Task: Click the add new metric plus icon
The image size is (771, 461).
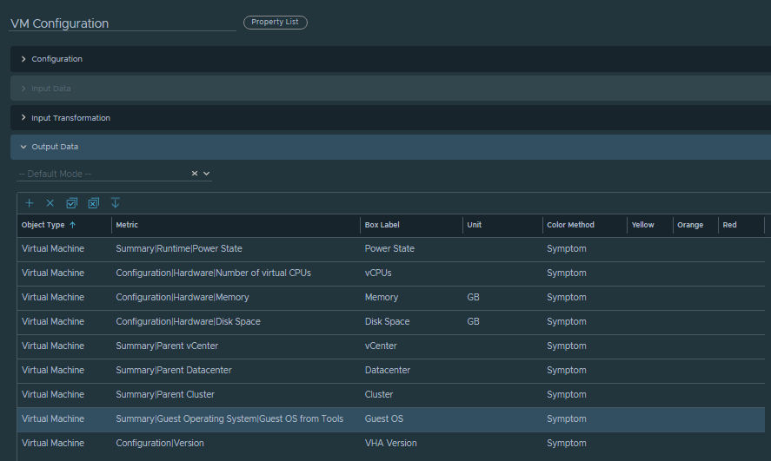Action: [x=29, y=203]
